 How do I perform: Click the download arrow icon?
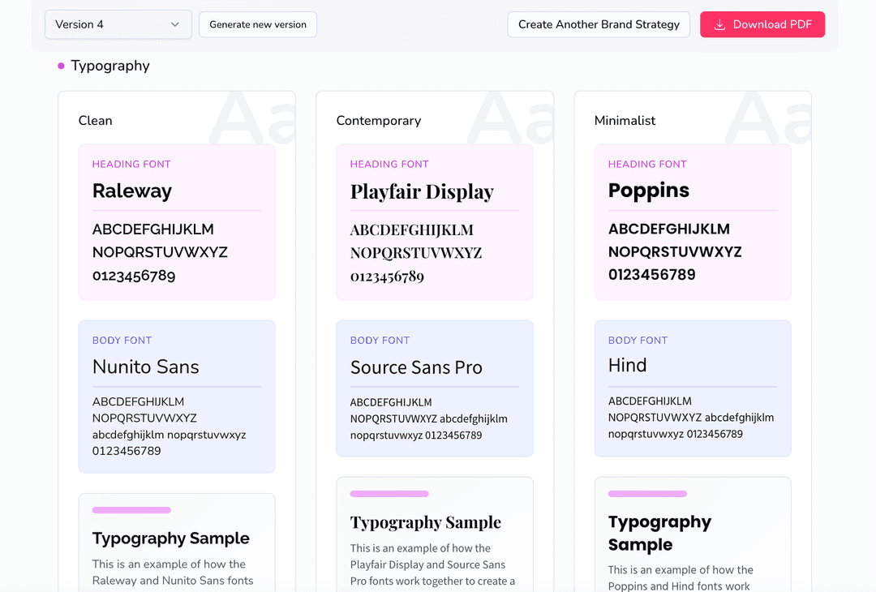point(719,25)
